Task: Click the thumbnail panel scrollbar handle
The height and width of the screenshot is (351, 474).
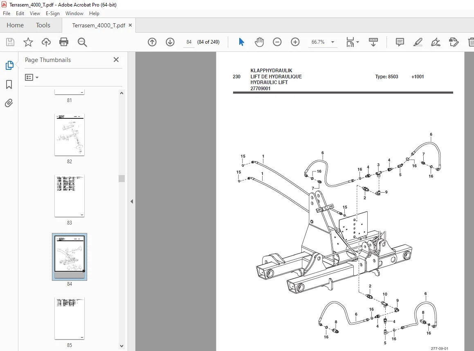Action: tap(121, 178)
